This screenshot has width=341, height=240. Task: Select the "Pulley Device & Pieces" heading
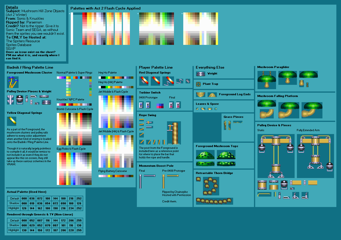coord(274,125)
